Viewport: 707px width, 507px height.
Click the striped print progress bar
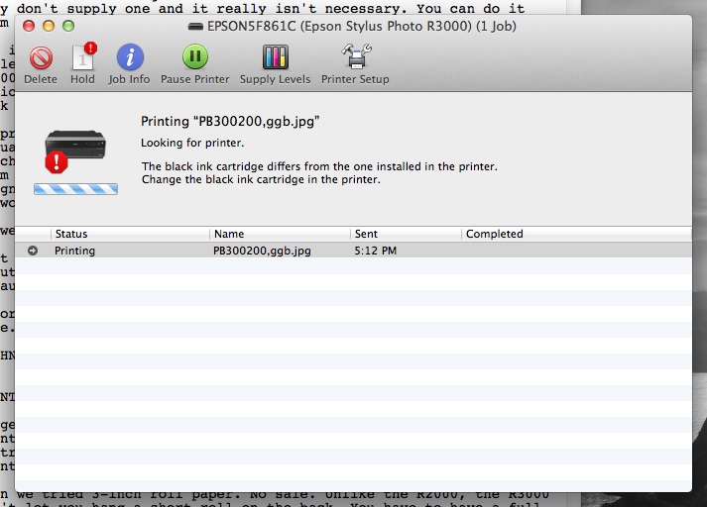click(x=75, y=188)
